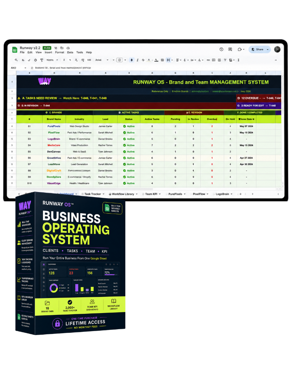294x367 pixels.
Task: Switch to the Team KPI sheet tab
Action: click(x=151, y=194)
